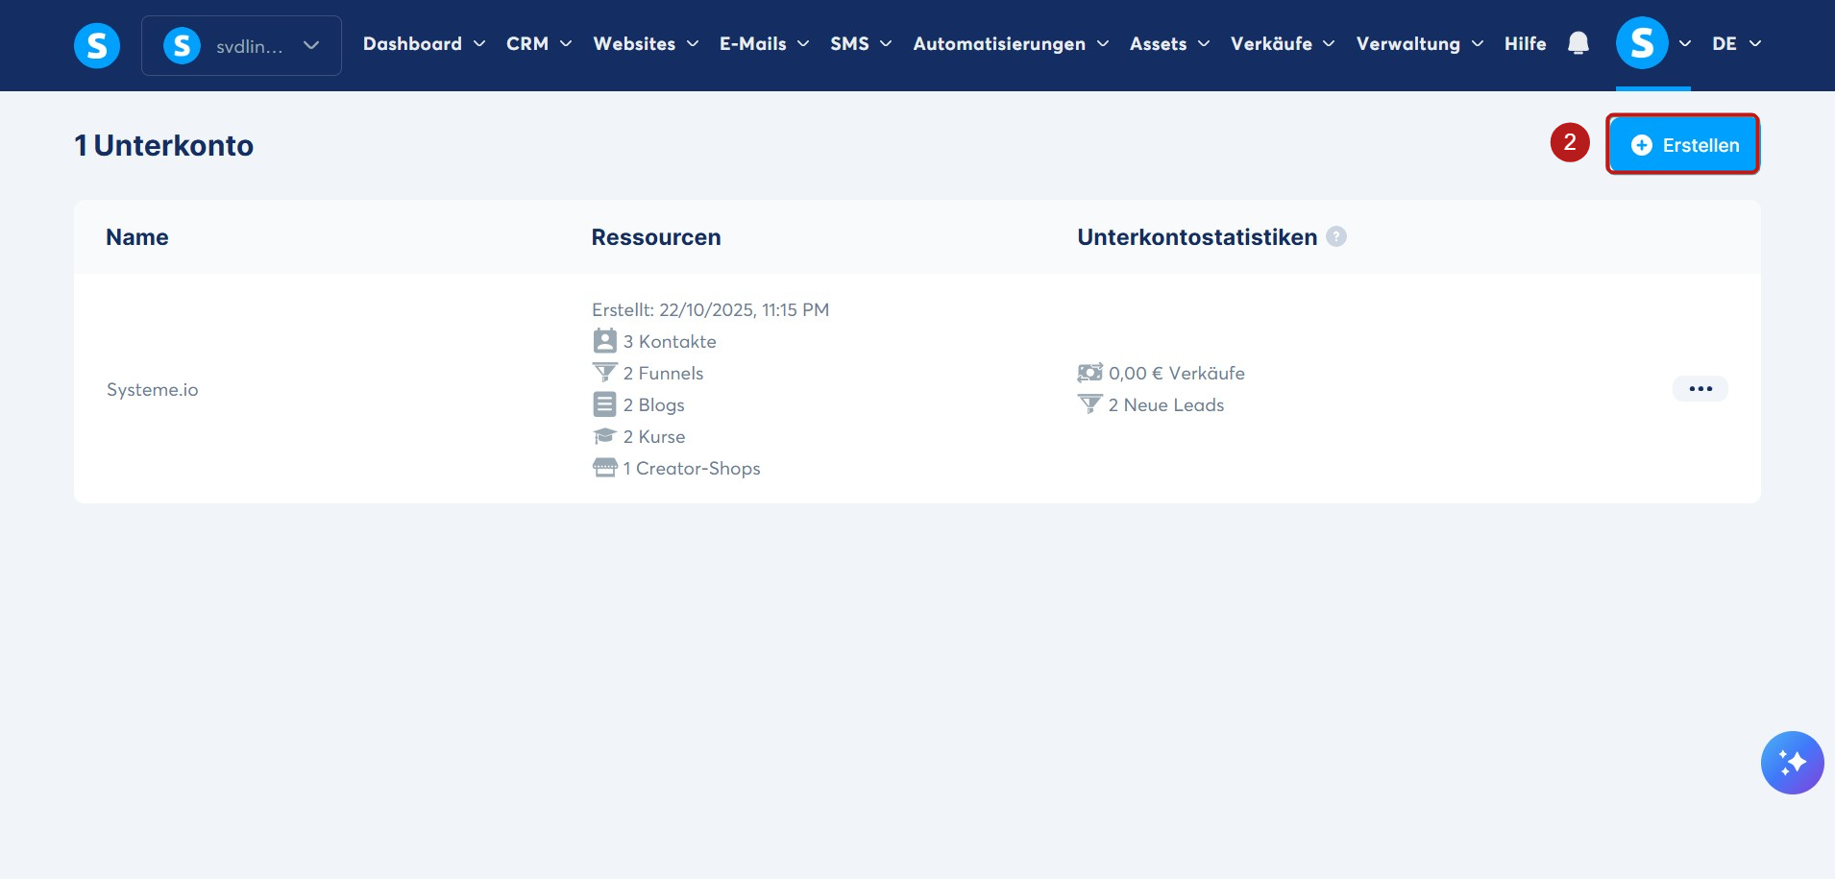The height and width of the screenshot is (879, 1835).
Task: Click the '1 Creator-Shops' text
Action: (692, 468)
